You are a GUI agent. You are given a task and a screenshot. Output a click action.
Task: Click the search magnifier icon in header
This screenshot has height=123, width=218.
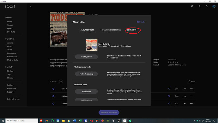pos(207,6)
